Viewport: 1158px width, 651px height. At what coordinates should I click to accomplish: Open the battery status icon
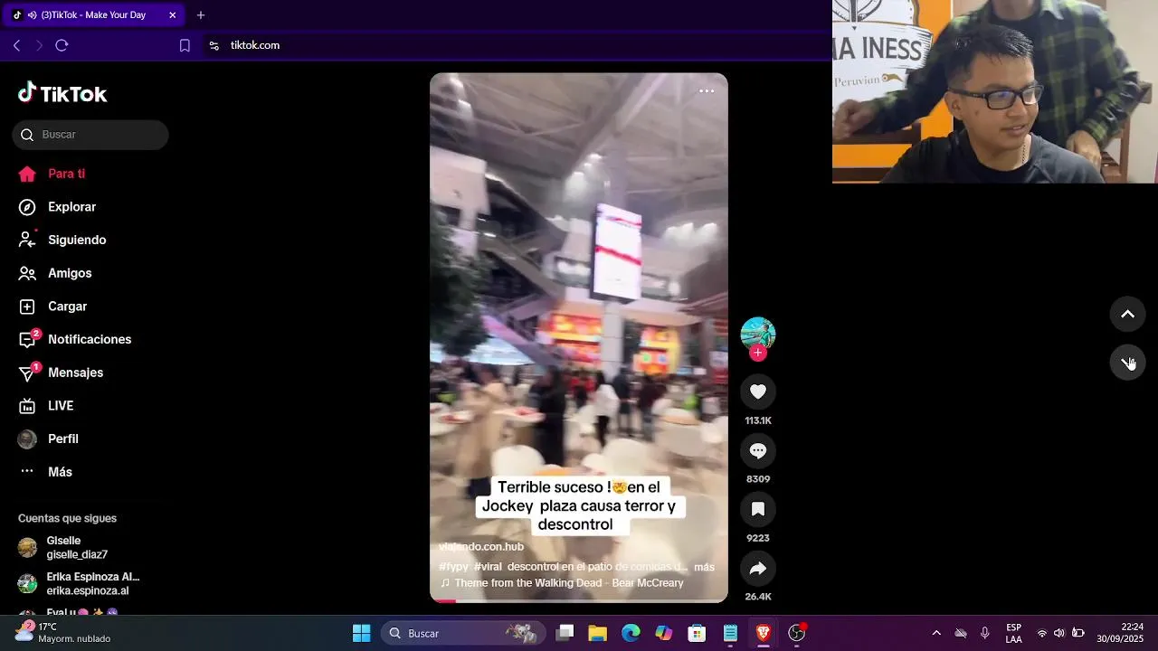coord(1078,633)
